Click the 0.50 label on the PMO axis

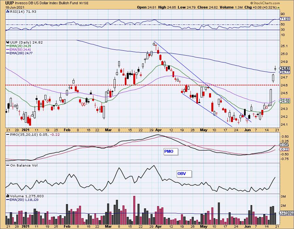[285, 137]
